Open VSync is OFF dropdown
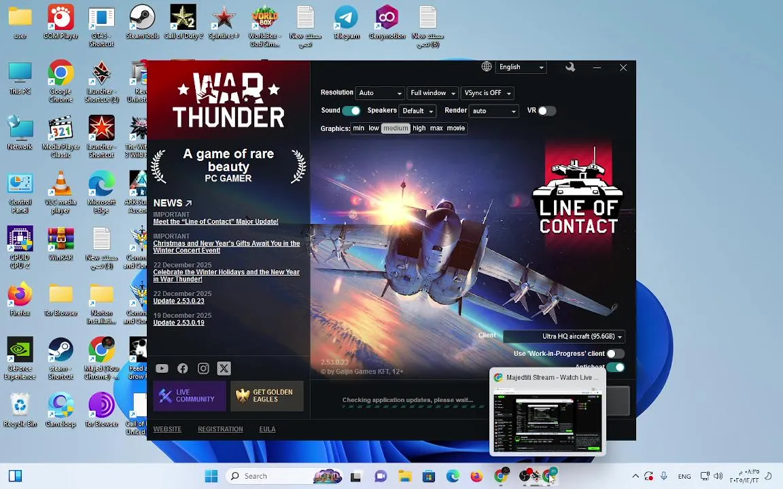The height and width of the screenshot is (489, 783). [487, 93]
